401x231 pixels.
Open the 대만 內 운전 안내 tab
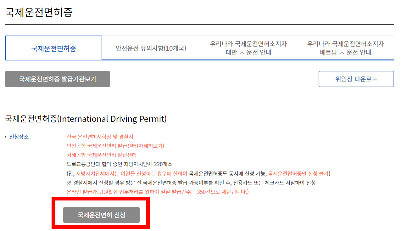click(248, 48)
